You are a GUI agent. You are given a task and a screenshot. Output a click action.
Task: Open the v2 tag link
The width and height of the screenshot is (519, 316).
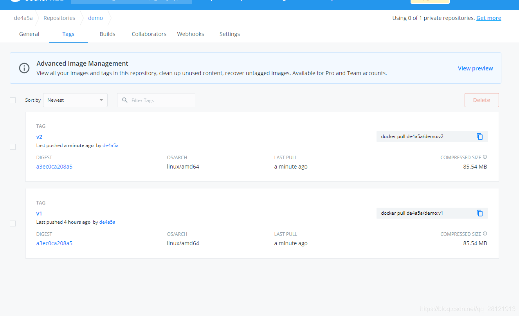pyautogui.click(x=39, y=137)
